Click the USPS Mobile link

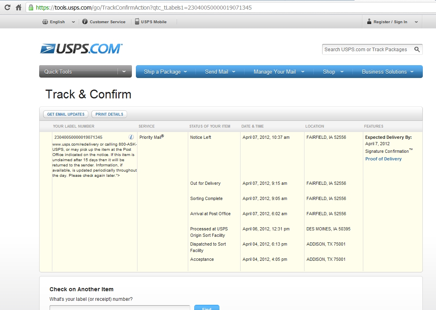pos(154,22)
